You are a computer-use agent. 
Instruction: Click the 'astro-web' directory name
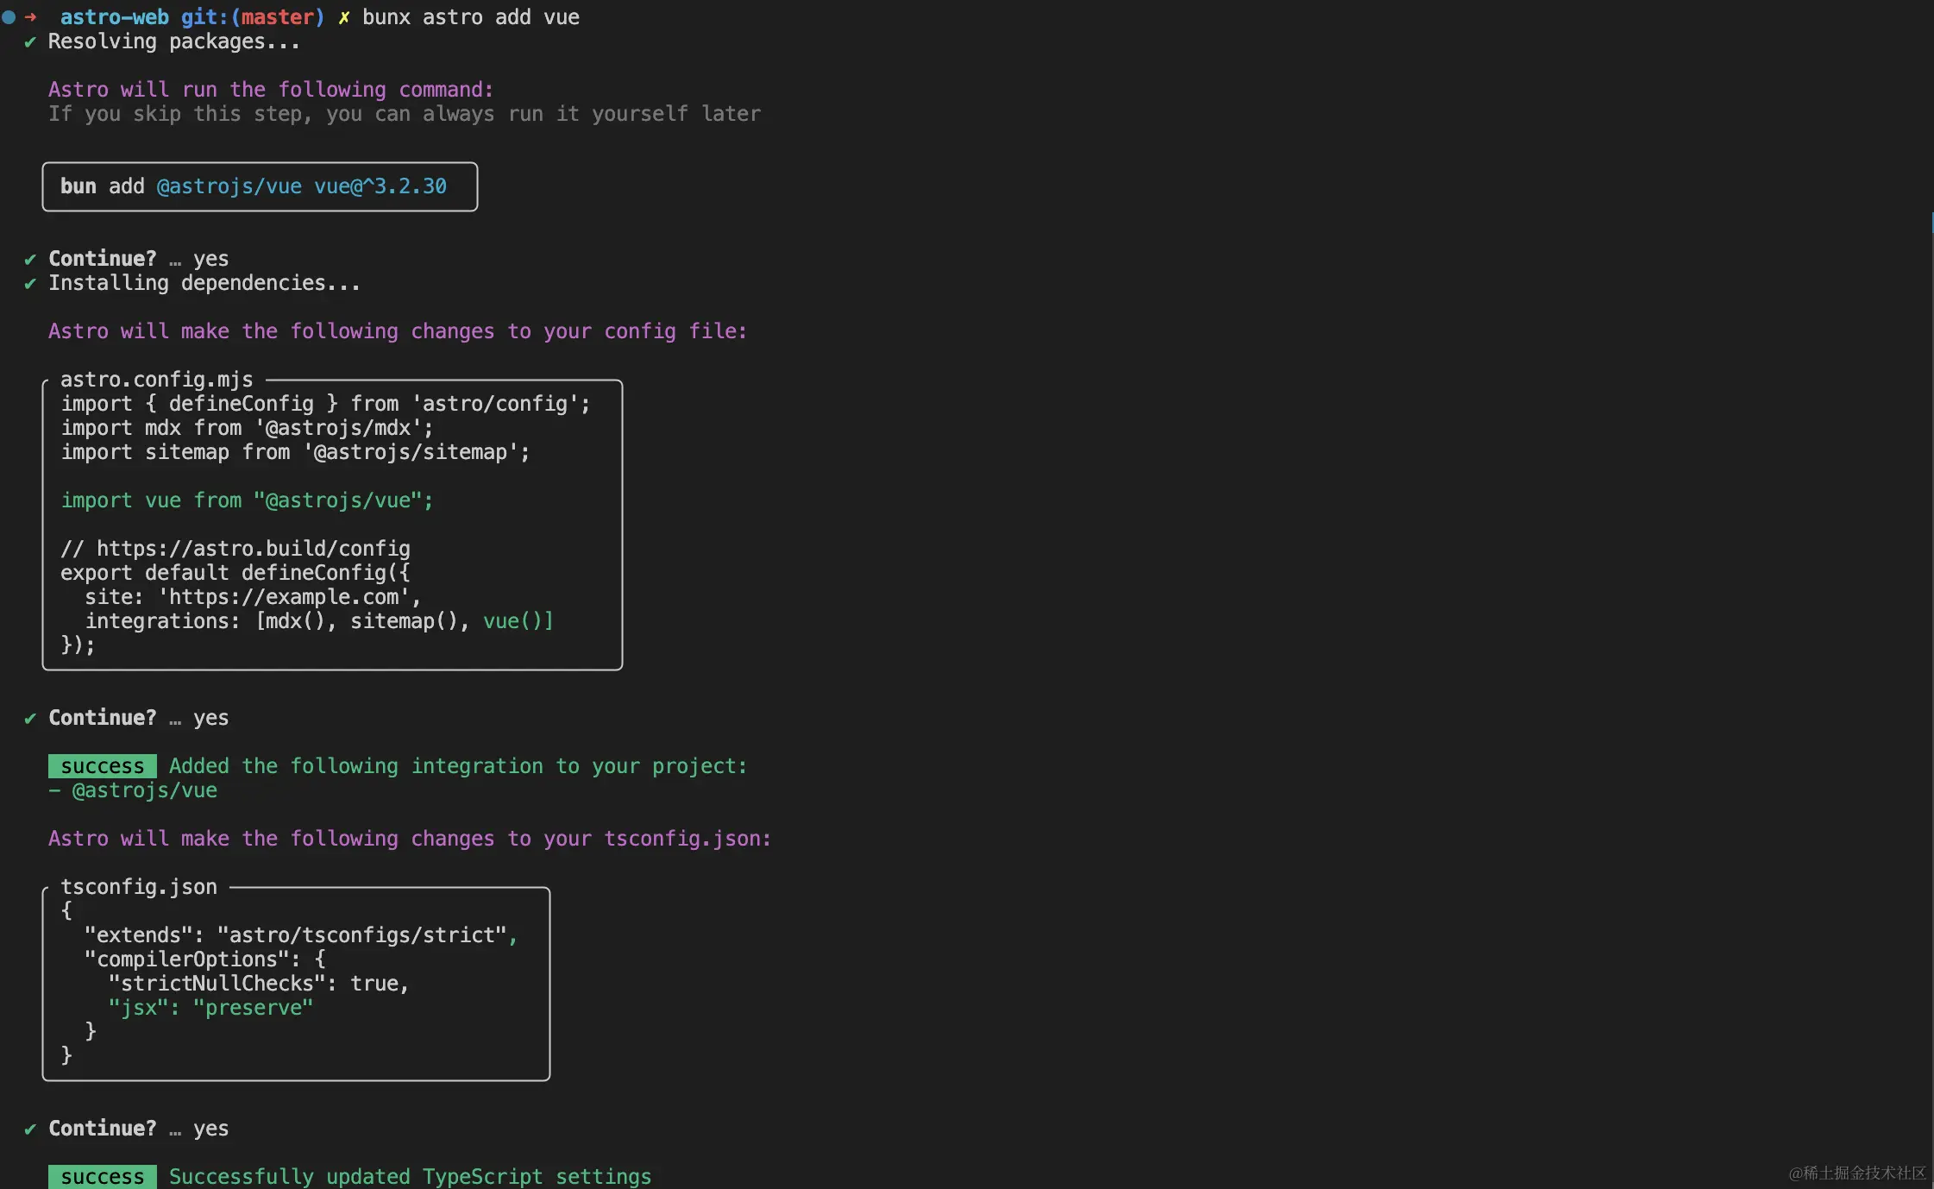coord(114,17)
